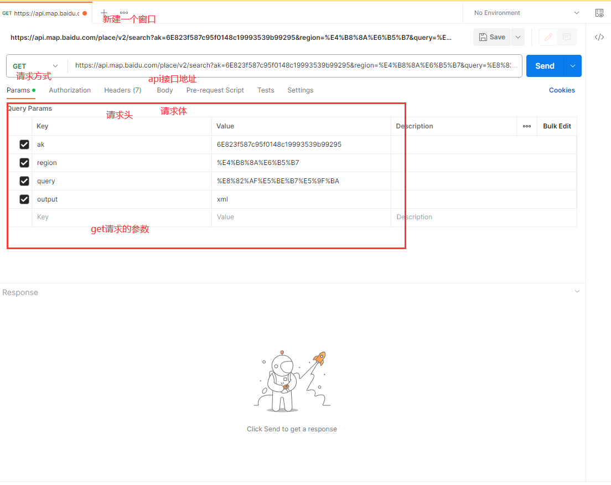Open environment quick look icon
Viewport: 611px width, 485px height.
pyautogui.click(x=599, y=13)
